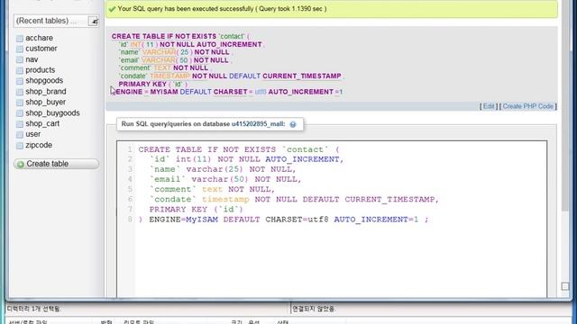The height and width of the screenshot is (324, 577).
Task: Click the Create PHP Code link
Action: pyautogui.click(x=528, y=106)
